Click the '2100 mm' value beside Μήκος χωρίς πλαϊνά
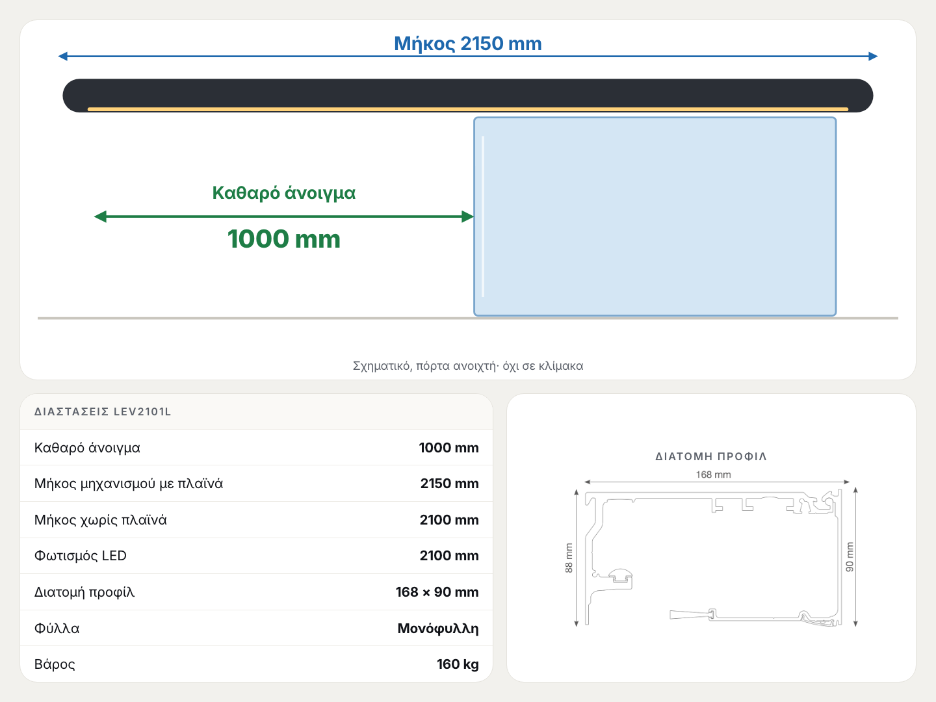 click(x=449, y=520)
